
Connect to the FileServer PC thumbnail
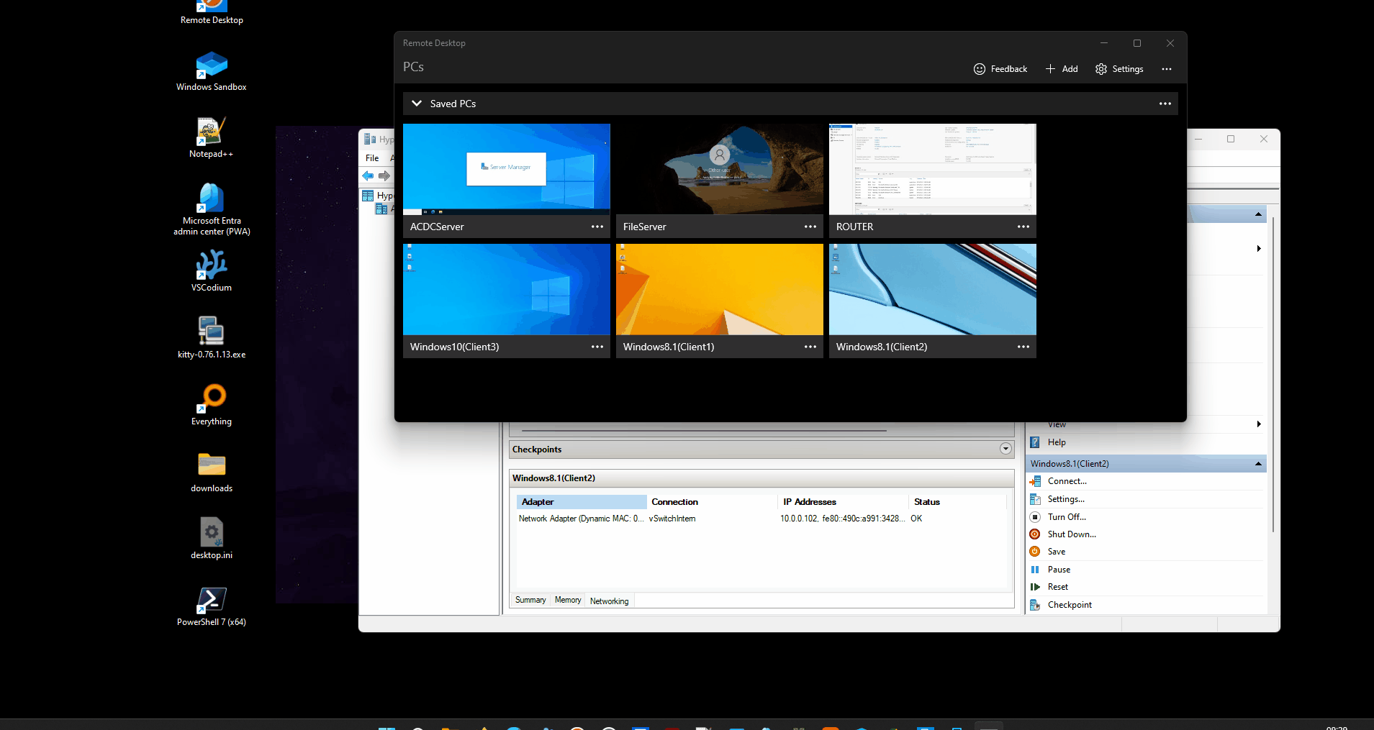coord(720,169)
